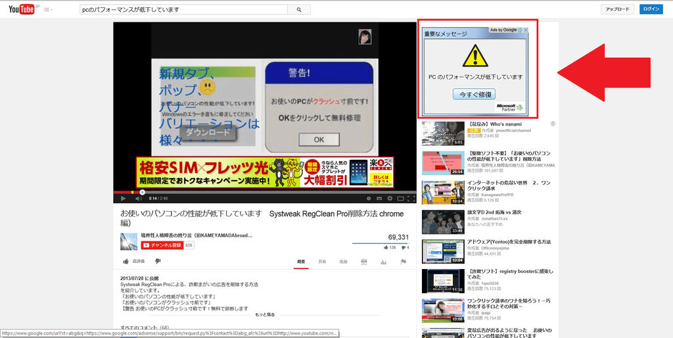Open the 10:08 video thumbnail
The width and height of the screenshot is (673, 338).
[443, 310]
